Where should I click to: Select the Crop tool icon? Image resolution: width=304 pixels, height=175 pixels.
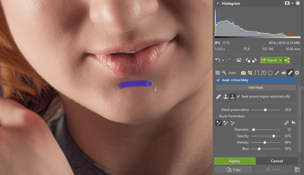tap(250, 73)
